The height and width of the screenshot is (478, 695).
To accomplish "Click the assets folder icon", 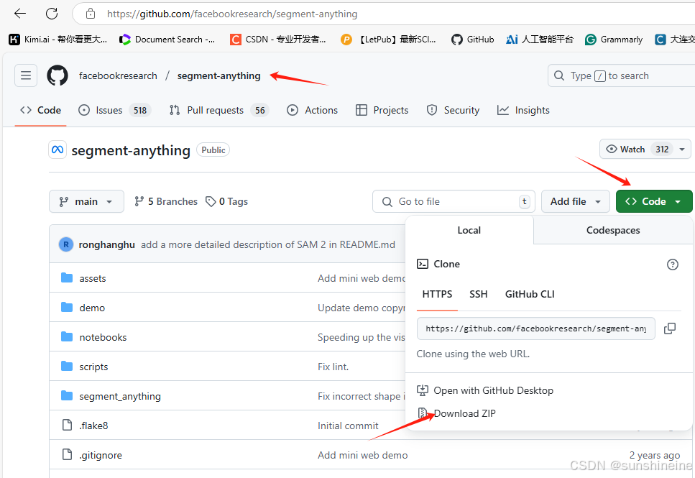I will (67, 278).
